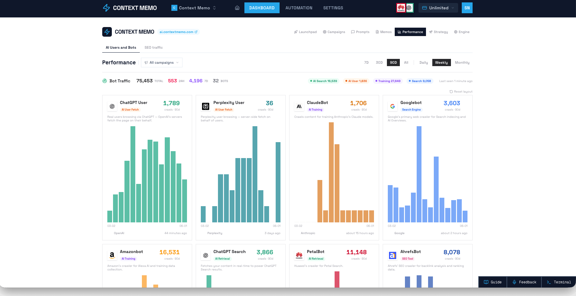
Task: Click the tallest bar in ChatGPT User chart
Action: click(133, 174)
